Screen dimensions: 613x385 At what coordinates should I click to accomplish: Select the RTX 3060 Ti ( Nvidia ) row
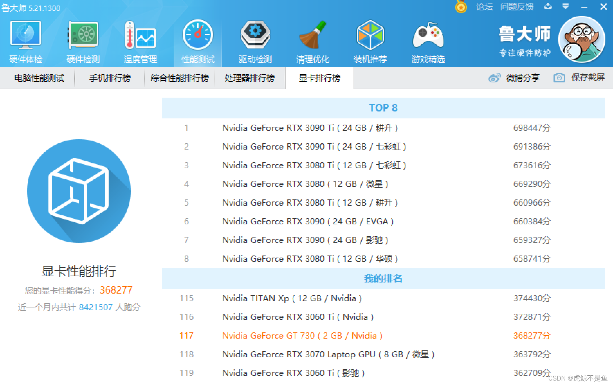click(383, 317)
